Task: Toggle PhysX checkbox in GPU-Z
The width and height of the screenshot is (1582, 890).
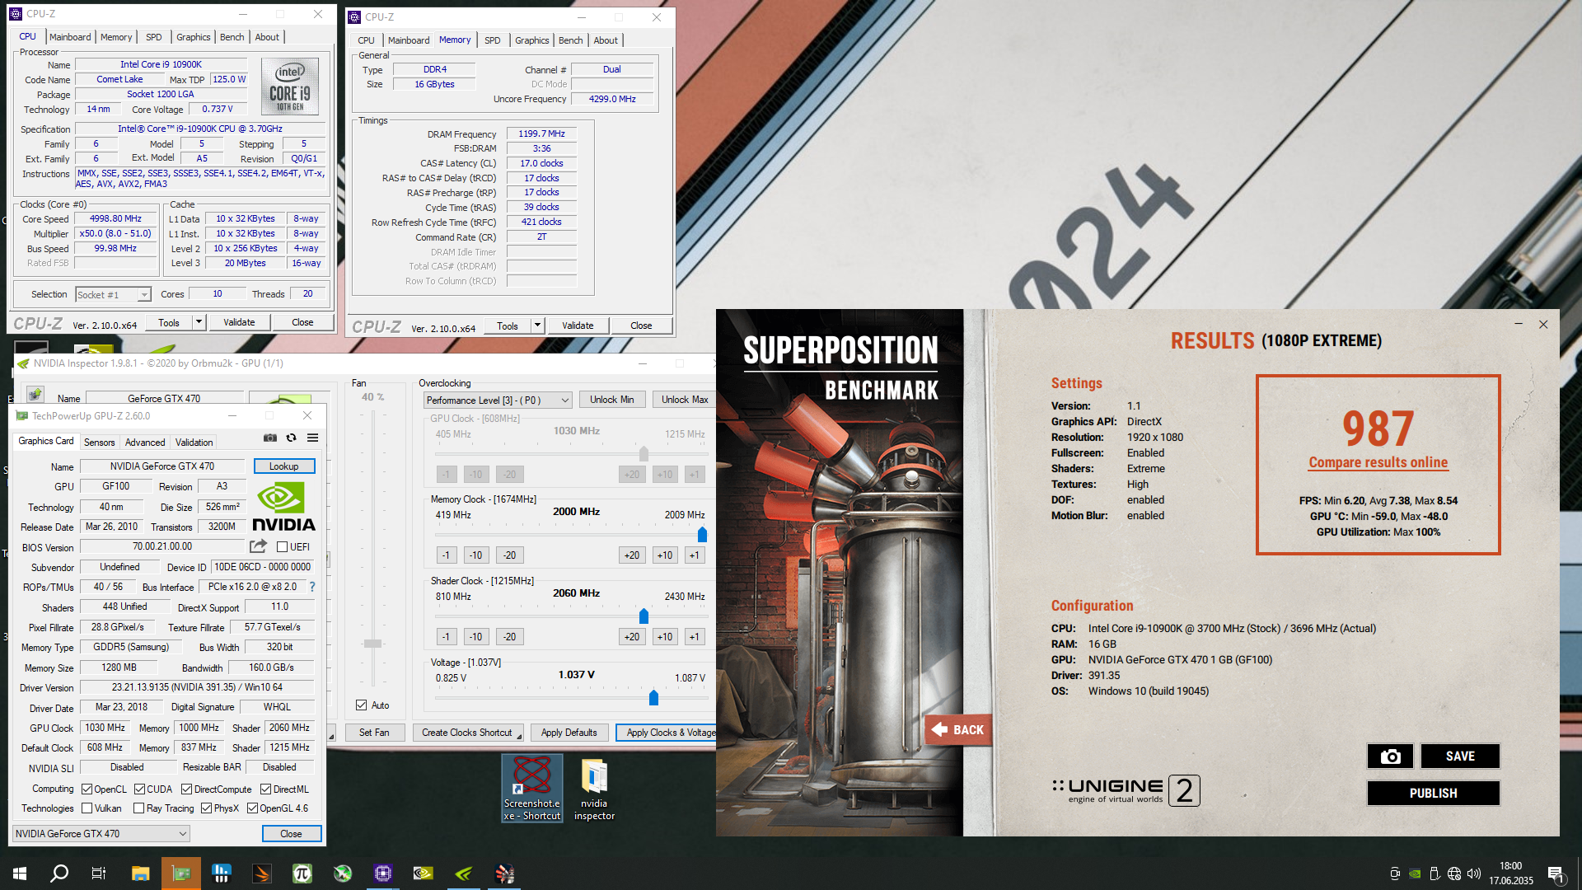Action: 206,808
